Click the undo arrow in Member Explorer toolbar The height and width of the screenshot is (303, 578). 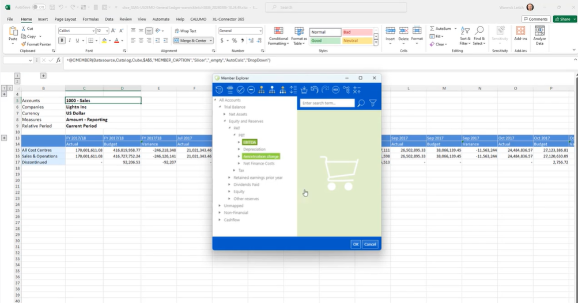point(314,90)
